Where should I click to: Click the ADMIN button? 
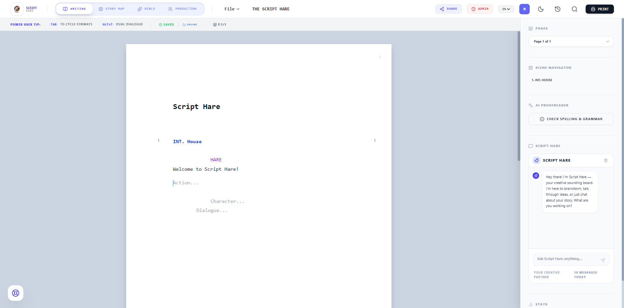click(x=480, y=9)
